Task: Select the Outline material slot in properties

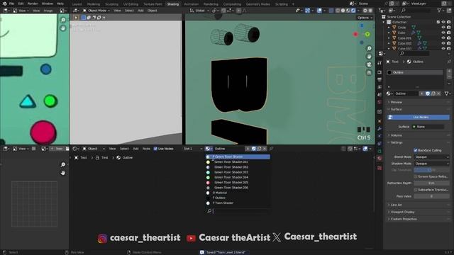Action: tap(415, 72)
